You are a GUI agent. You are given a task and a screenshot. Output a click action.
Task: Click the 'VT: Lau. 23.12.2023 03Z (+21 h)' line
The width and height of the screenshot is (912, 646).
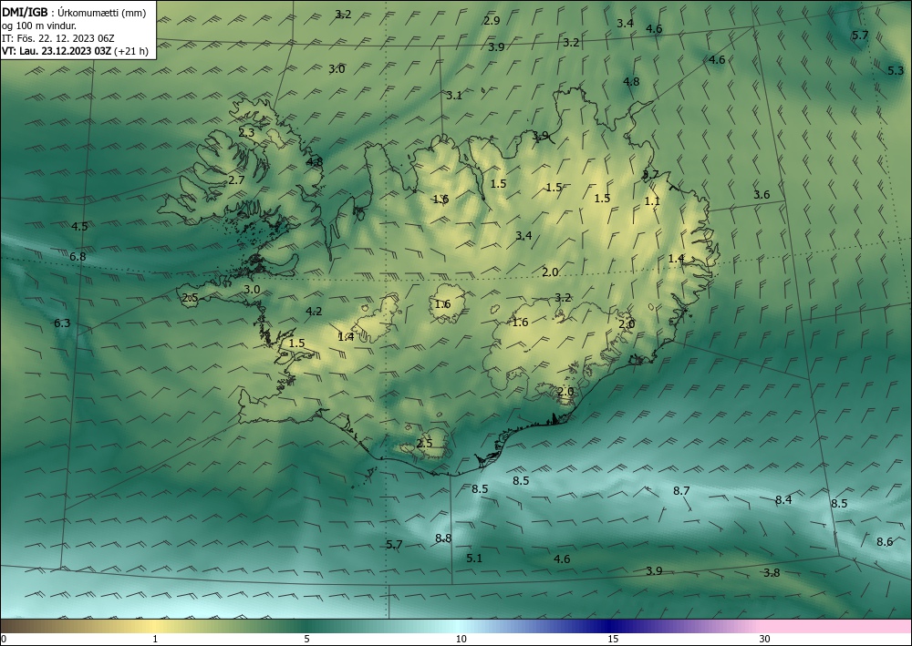(x=75, y=51)
